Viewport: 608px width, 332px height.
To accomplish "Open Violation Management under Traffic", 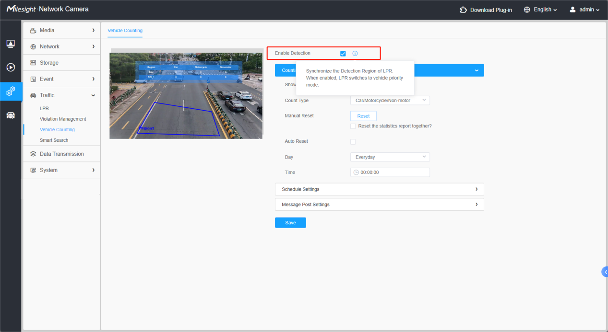I will (63, 119).
